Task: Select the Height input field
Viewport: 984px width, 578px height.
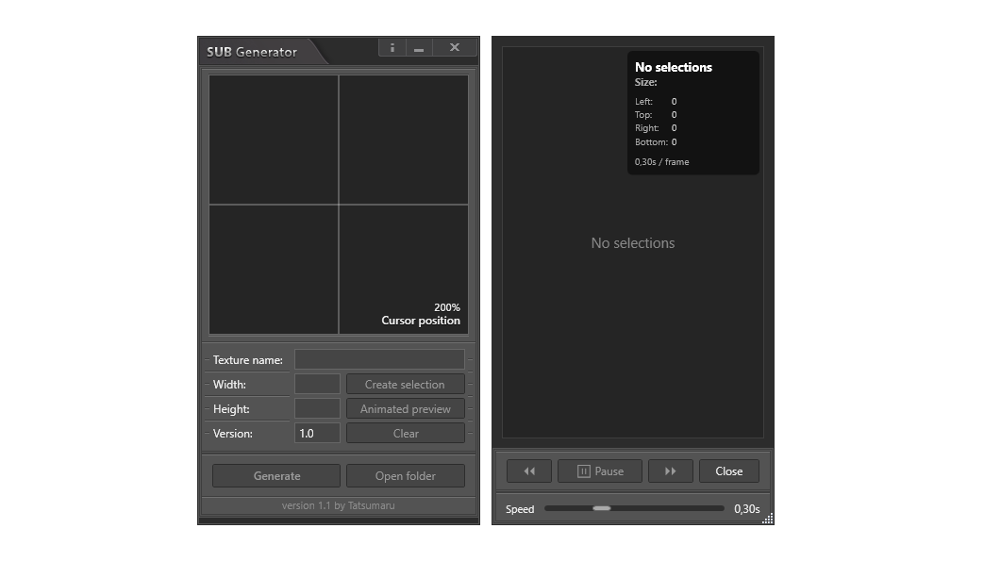Action: pos(318,408)
